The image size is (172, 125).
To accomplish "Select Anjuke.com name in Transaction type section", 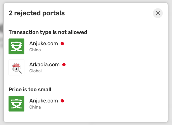I will coord(44,44).
